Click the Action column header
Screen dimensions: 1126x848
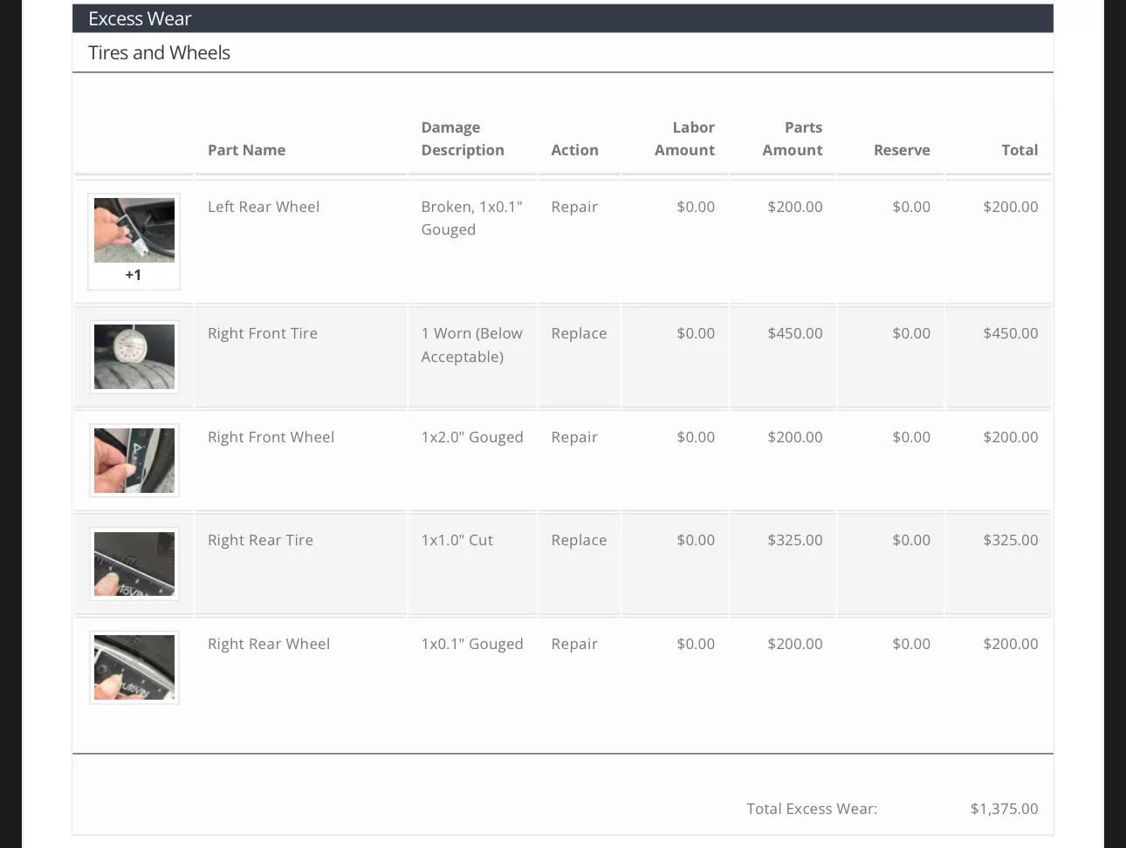coord(574,150)
